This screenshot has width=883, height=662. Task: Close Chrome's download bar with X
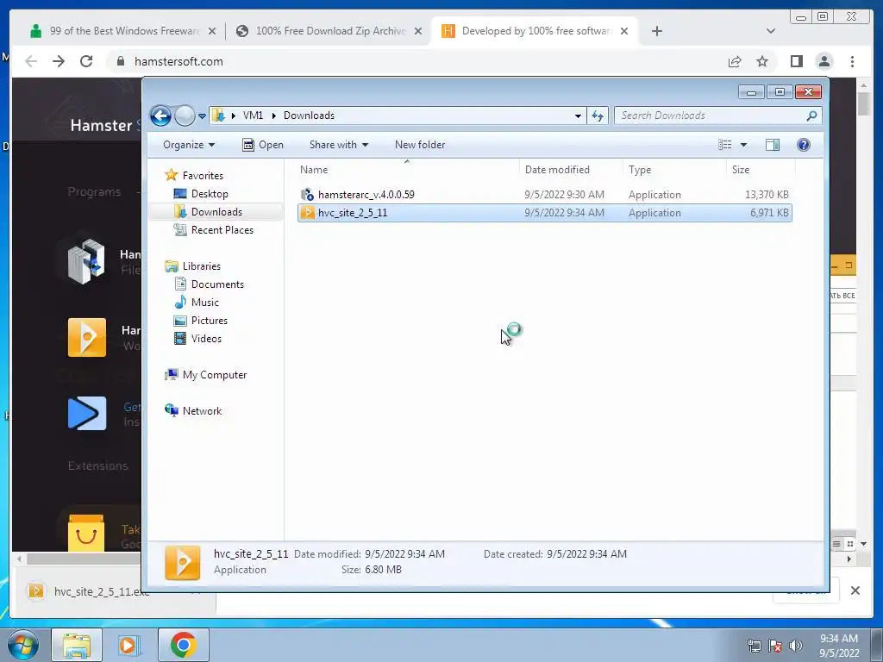coord(855,590)
